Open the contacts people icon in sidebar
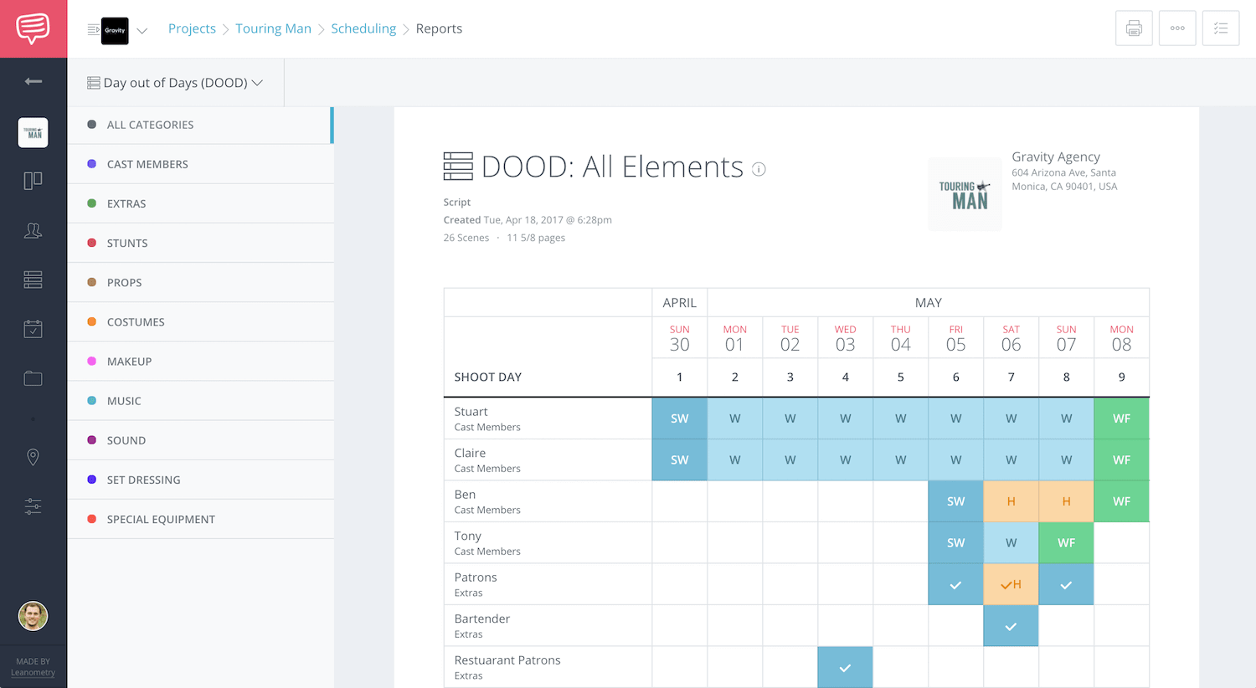The image size is (1256, 688). [33, 230]
